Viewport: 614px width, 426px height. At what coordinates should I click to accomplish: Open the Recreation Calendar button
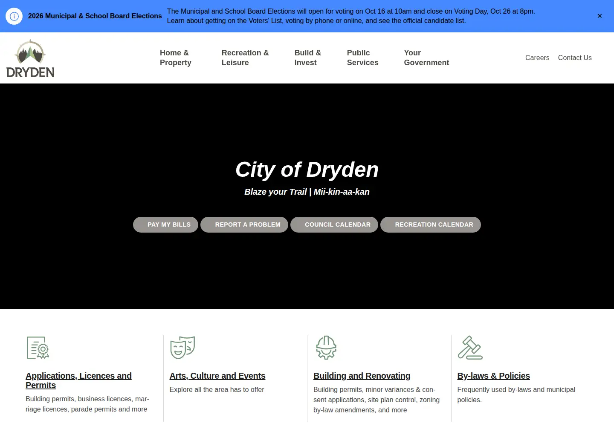coord(431,225)
